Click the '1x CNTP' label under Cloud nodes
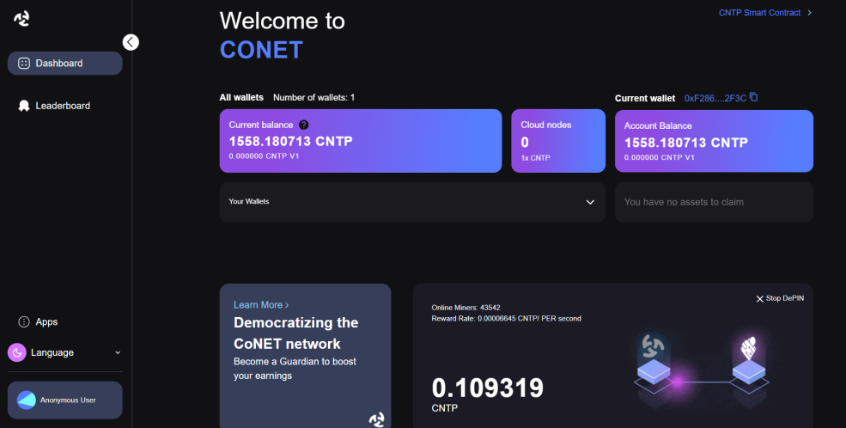 click(x=535, y=158)
